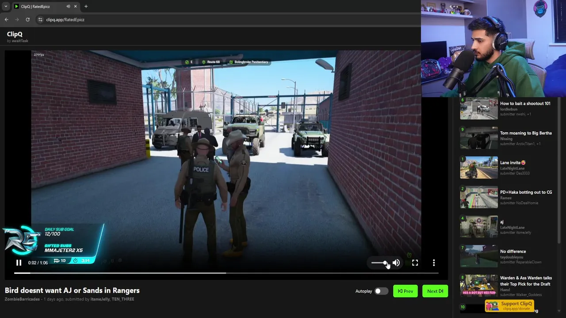Viewport: 566px width, 318px height.
Task: Click the channel name Ramee
Action: tap(506, 198)
